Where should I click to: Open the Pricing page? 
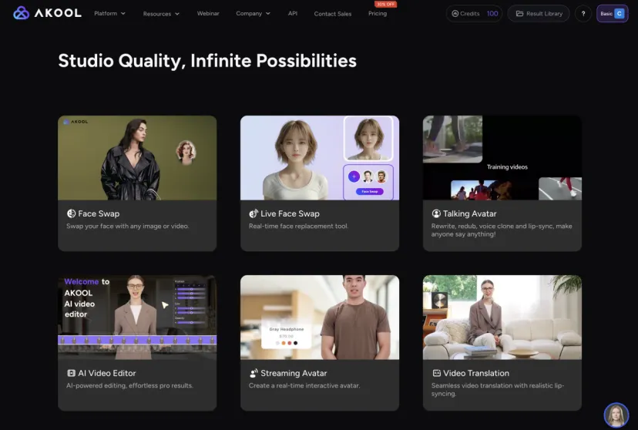point(378,13)
